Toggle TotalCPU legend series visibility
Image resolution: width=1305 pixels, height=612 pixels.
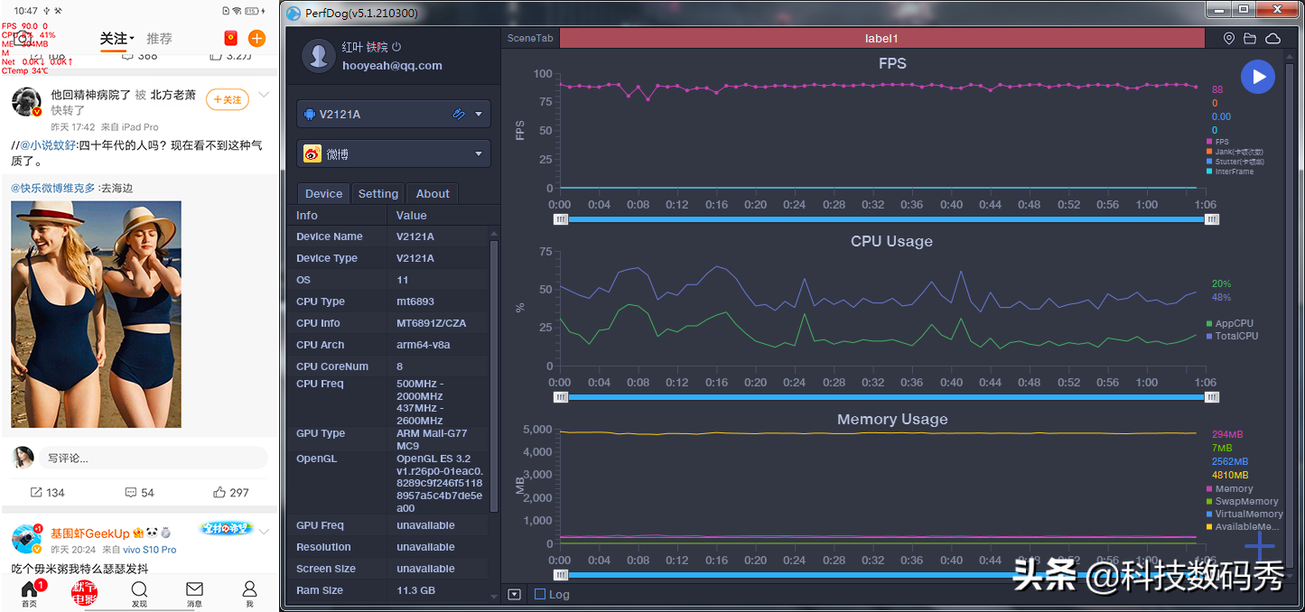tap(1232, 336)
